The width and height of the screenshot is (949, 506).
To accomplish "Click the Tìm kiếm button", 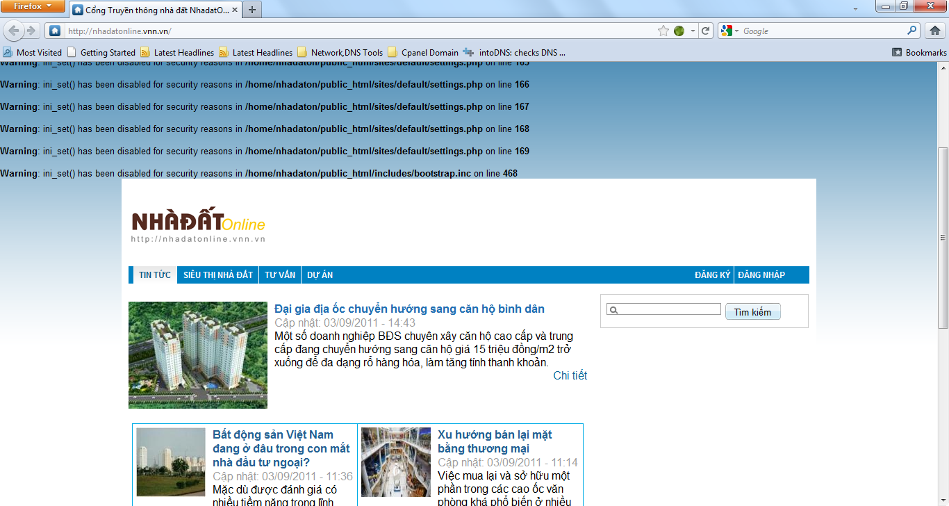I will (x=753, y=312).
